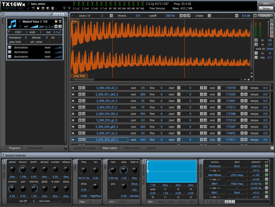
Task: Remove program with X icon in Programs panel
Action: pos(55,14)
